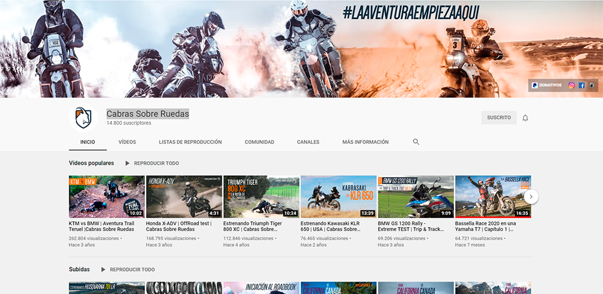Click 64.721 visualizaciones text

point(479,238)
